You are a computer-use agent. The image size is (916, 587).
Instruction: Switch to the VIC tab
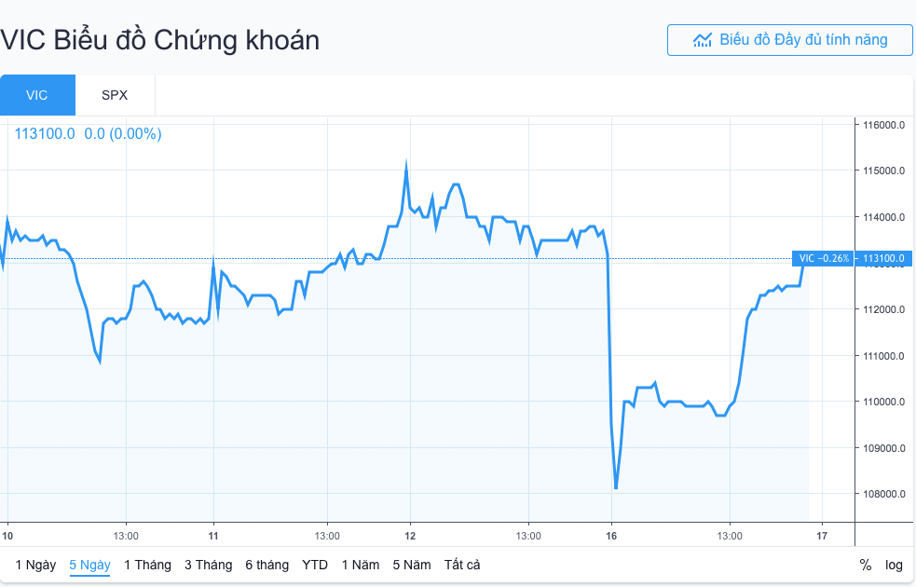[37, 95]
